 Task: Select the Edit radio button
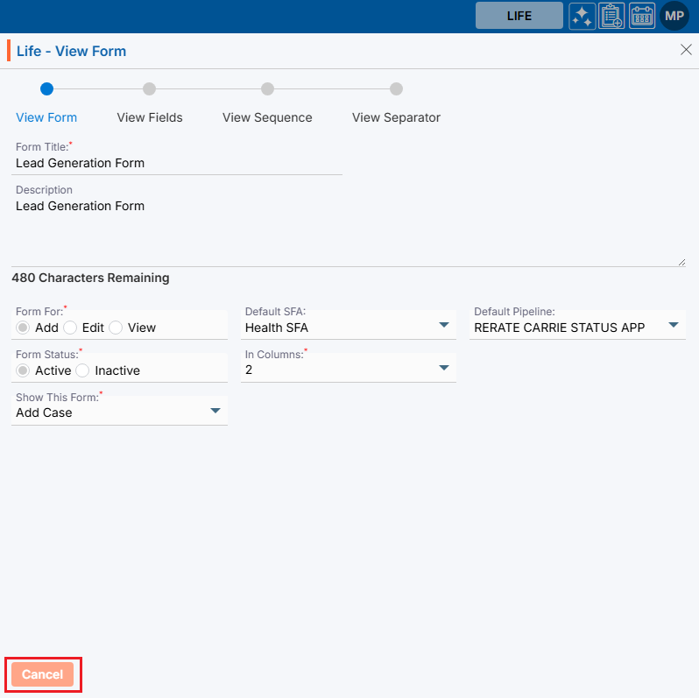point(71,328)
